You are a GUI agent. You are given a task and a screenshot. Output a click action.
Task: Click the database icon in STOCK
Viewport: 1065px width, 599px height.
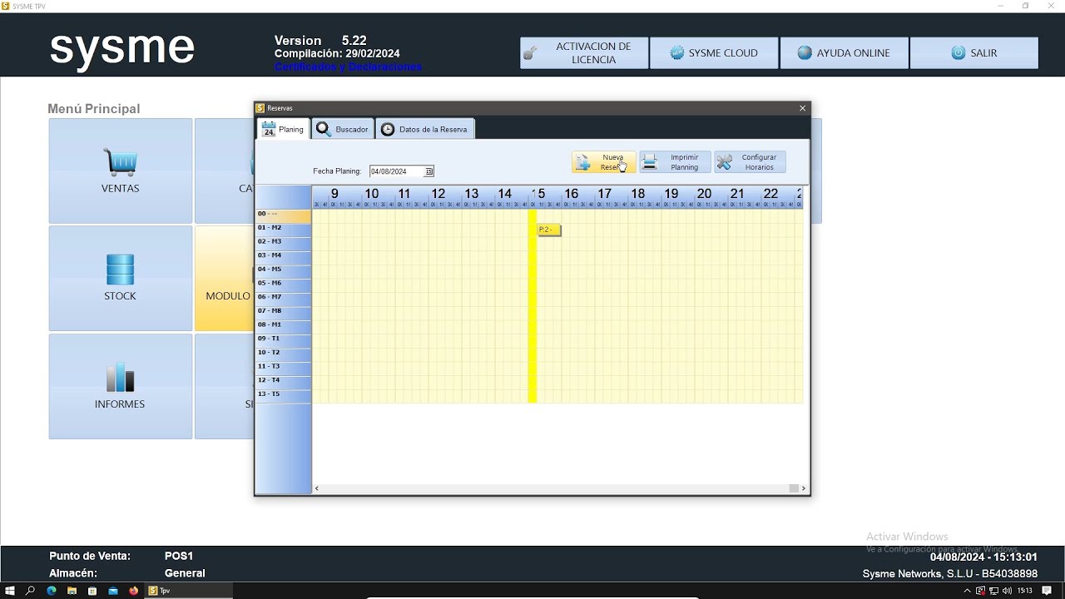click(121, 270)
